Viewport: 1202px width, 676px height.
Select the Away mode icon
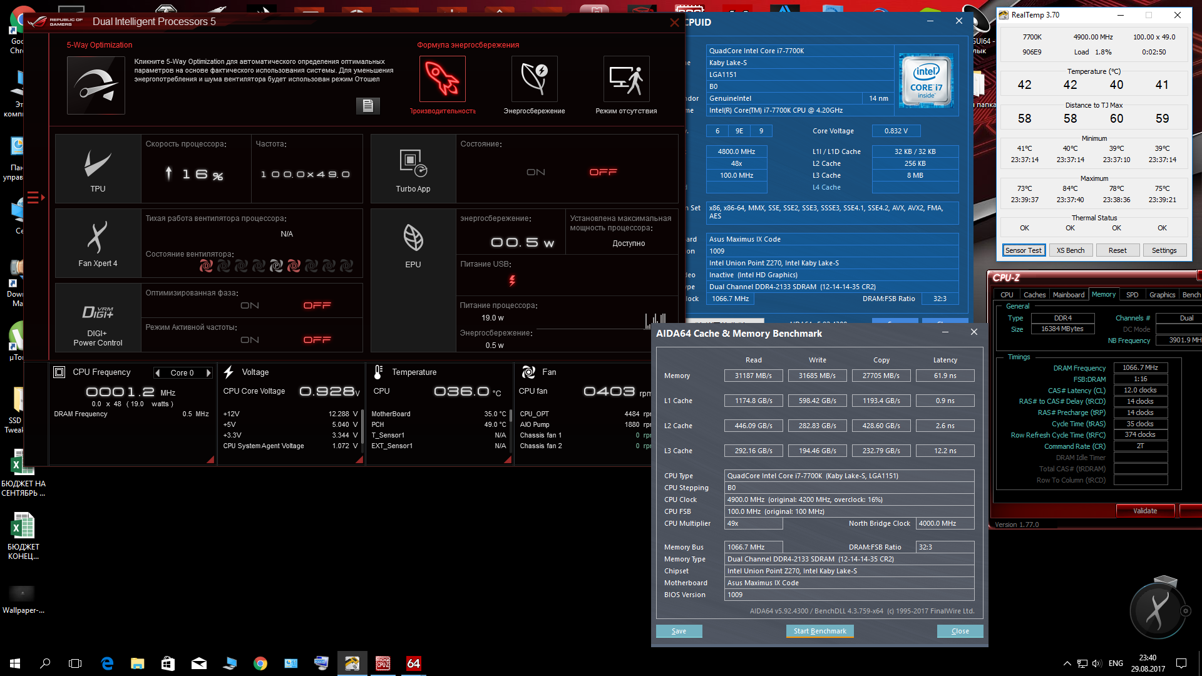click(x=626, y=79)
